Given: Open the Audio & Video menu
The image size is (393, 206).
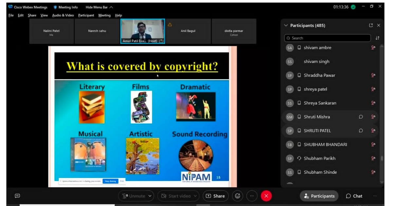Looking at the screenshot, I should pos(63,15).
